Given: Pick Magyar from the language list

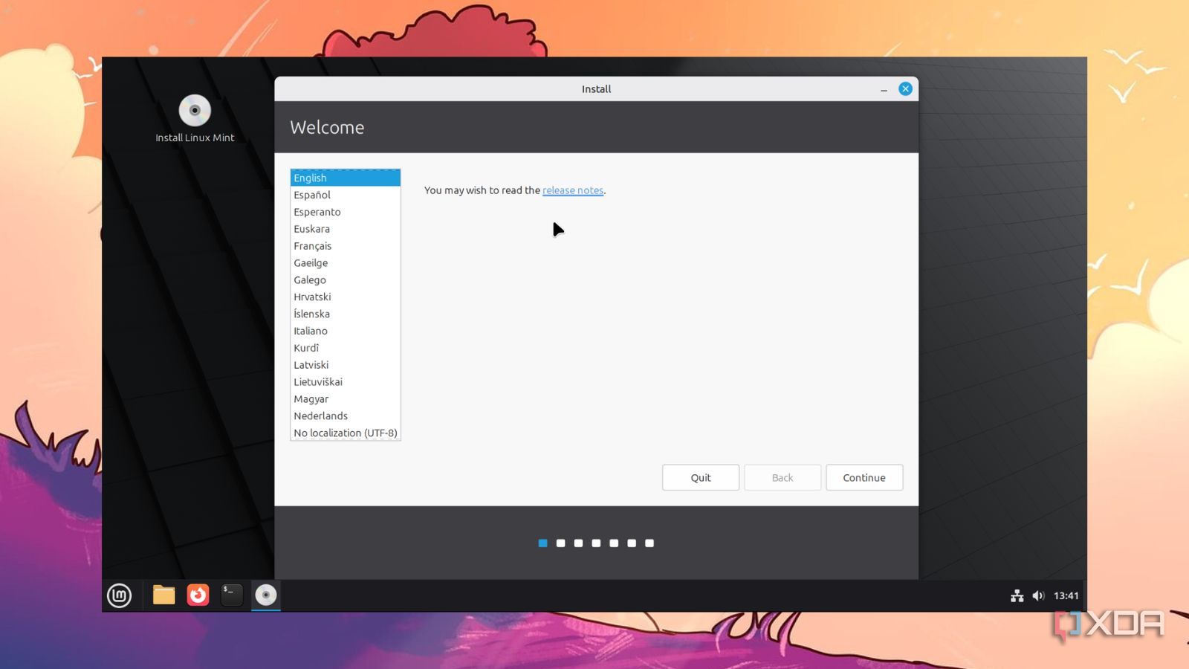Looking at the screenshot, I should click(346, 399).
